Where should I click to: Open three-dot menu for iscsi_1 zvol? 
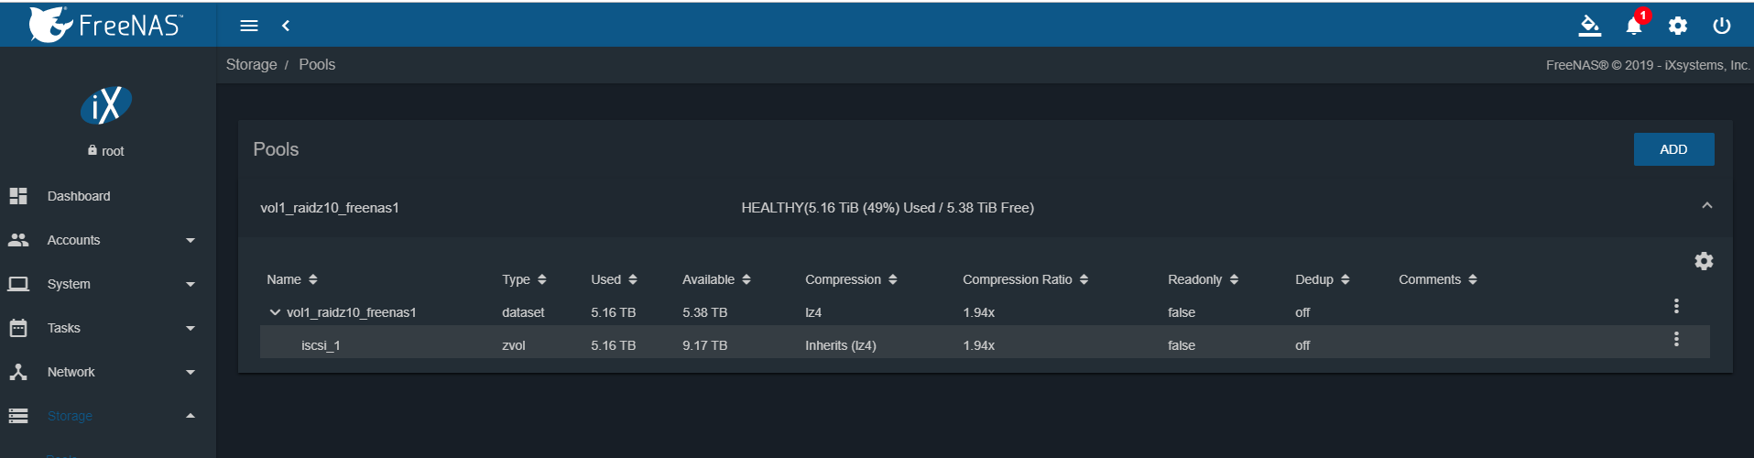(1676, 339)
